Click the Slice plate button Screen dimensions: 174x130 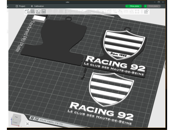[135, 6]
